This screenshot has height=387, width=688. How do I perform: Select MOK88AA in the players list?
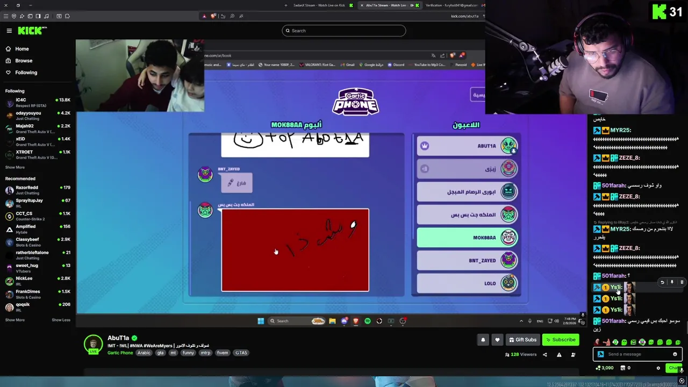[467, 238]
